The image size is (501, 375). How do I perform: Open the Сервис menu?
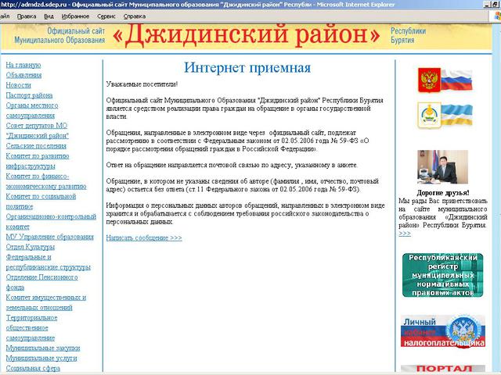click(x=106, y=16)
